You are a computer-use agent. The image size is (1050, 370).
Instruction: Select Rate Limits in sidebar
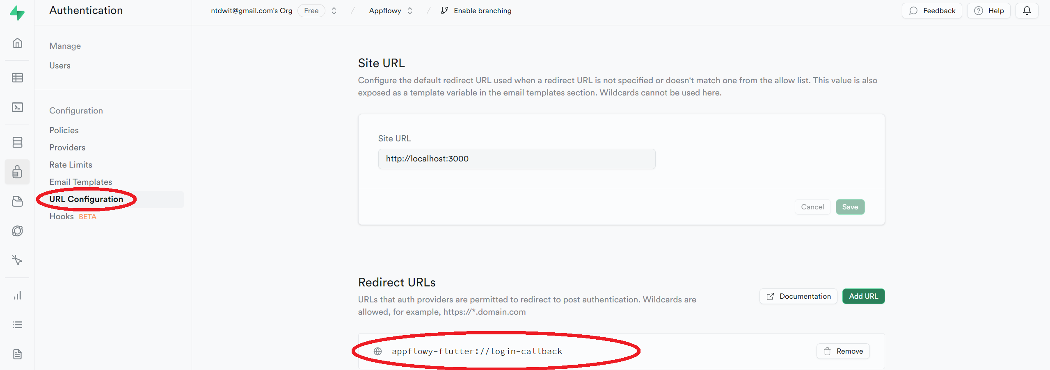coord(71,165)
